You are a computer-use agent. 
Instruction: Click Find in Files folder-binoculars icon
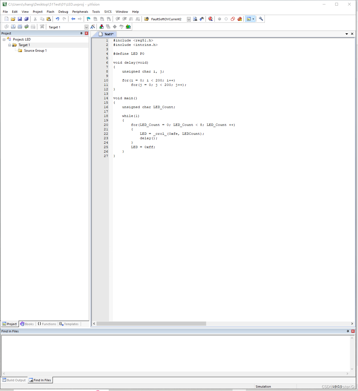point(147,19)
